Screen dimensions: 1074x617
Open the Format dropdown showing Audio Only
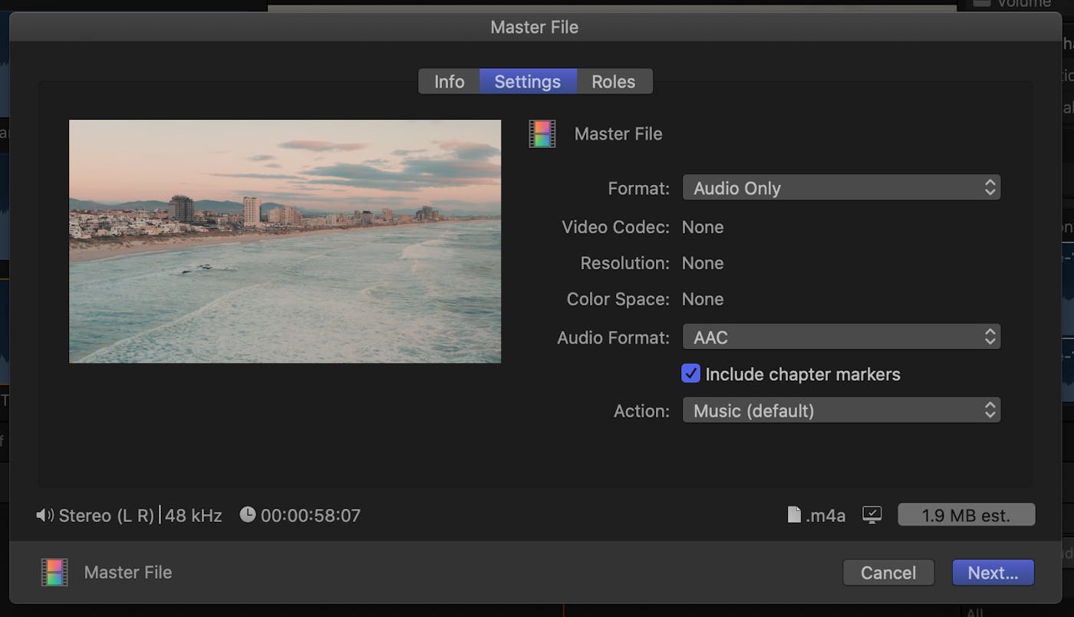[842, 188]
